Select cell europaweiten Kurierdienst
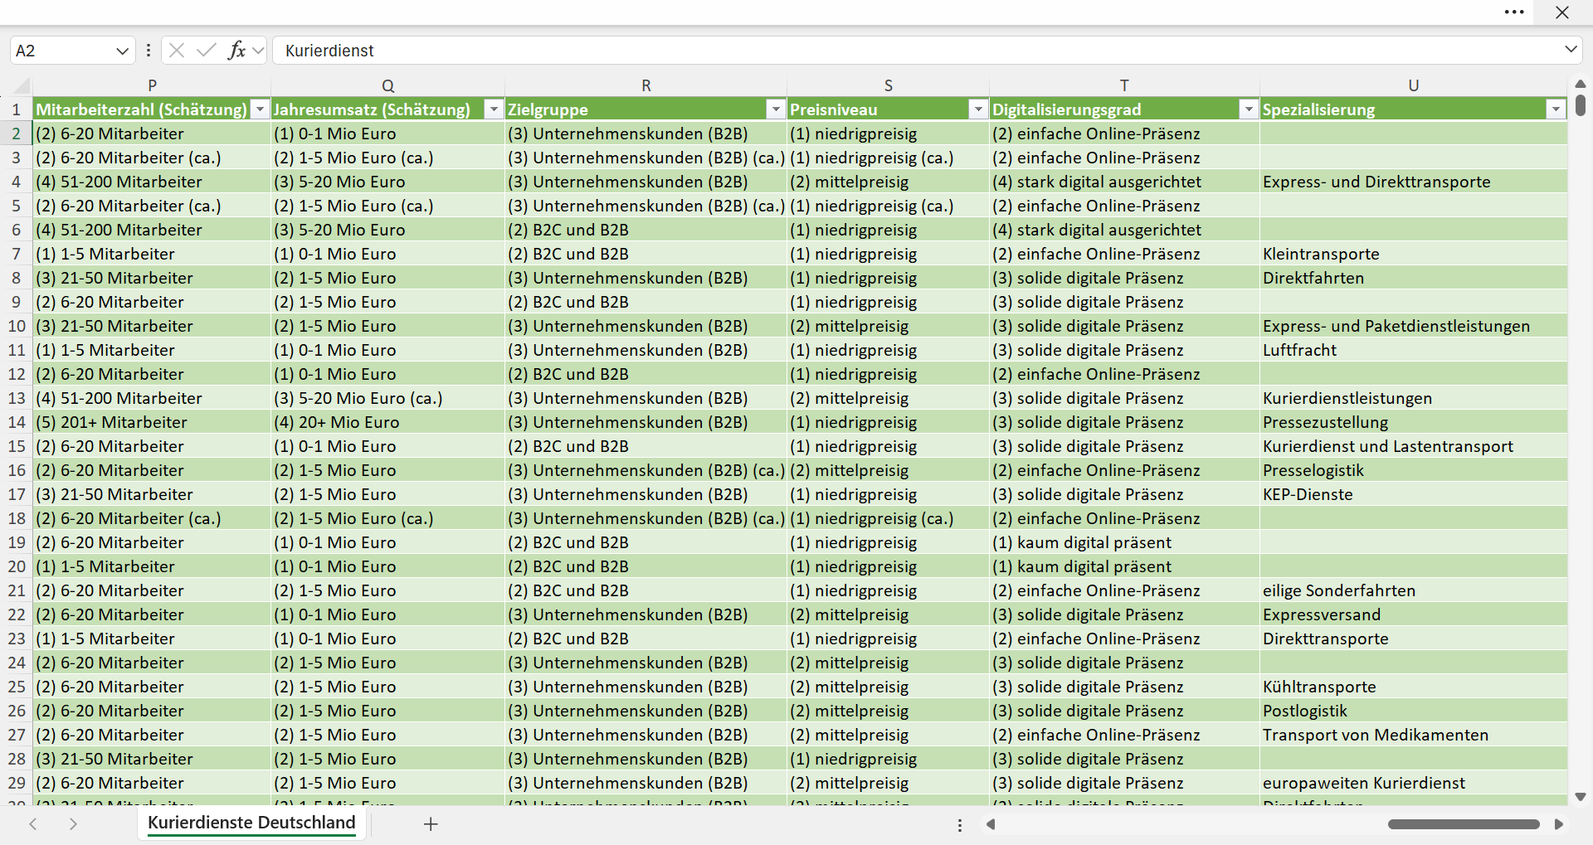This screenshot has width=1593, height=845. (x=1413, y=783)
